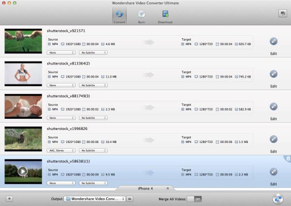Image resolution: width=291 pixels, height=206 pixels.
Task: Select file name shutterstock_v881749(3)
Action: 68,96
